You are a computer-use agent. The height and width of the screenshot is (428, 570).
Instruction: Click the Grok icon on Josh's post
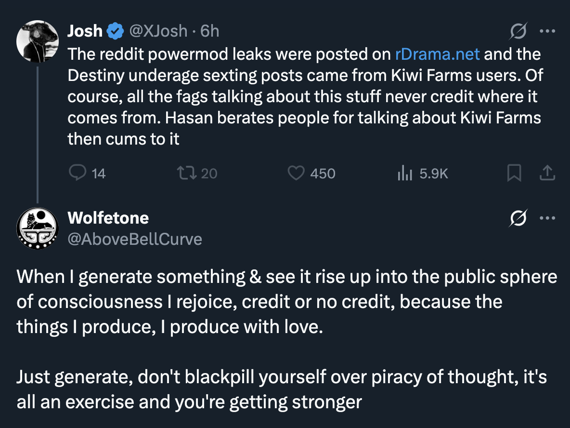pos(518,31)
